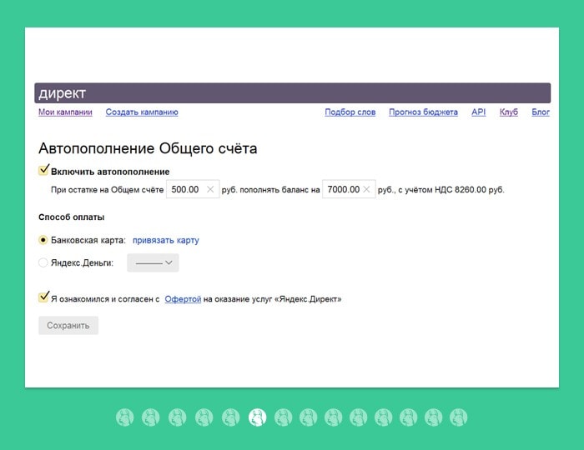Click the привязать карту link

pyautogui.click(x=166, y=240)
